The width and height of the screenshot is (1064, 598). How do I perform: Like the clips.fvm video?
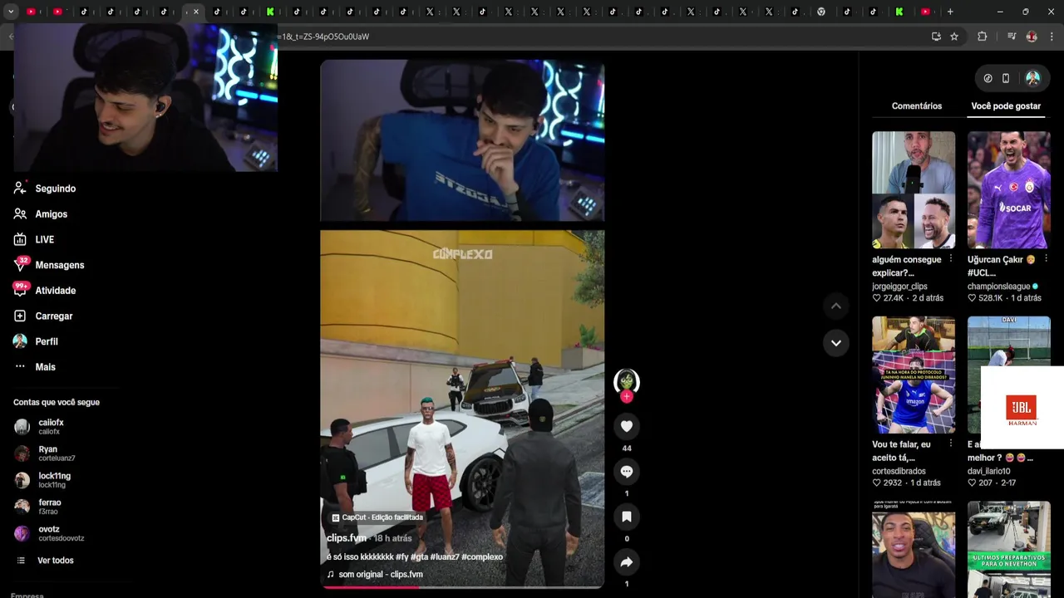point(627,426)
